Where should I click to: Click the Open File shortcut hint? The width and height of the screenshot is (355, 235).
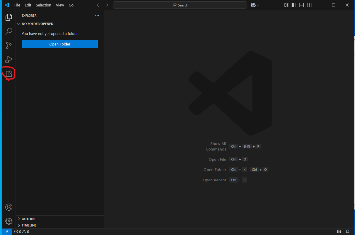(218, 159)
